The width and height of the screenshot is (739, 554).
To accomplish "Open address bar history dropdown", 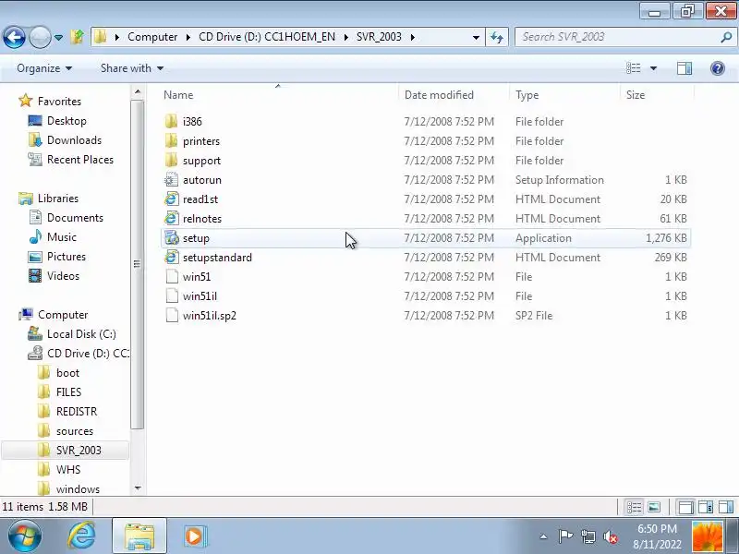I will 476,37.
